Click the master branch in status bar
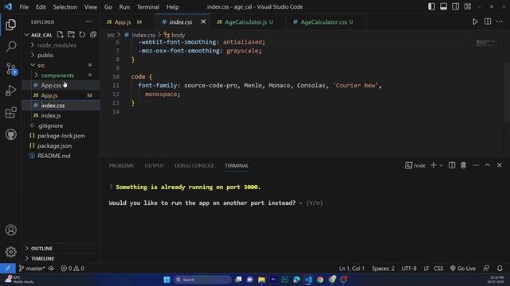This screenshot has width=510, height=286. click(x=32, y=269)
